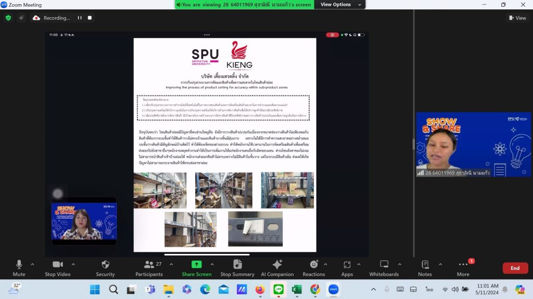The image size is (533, 299).
Task: Expand Share Screen options arrow
Action: 212,264
